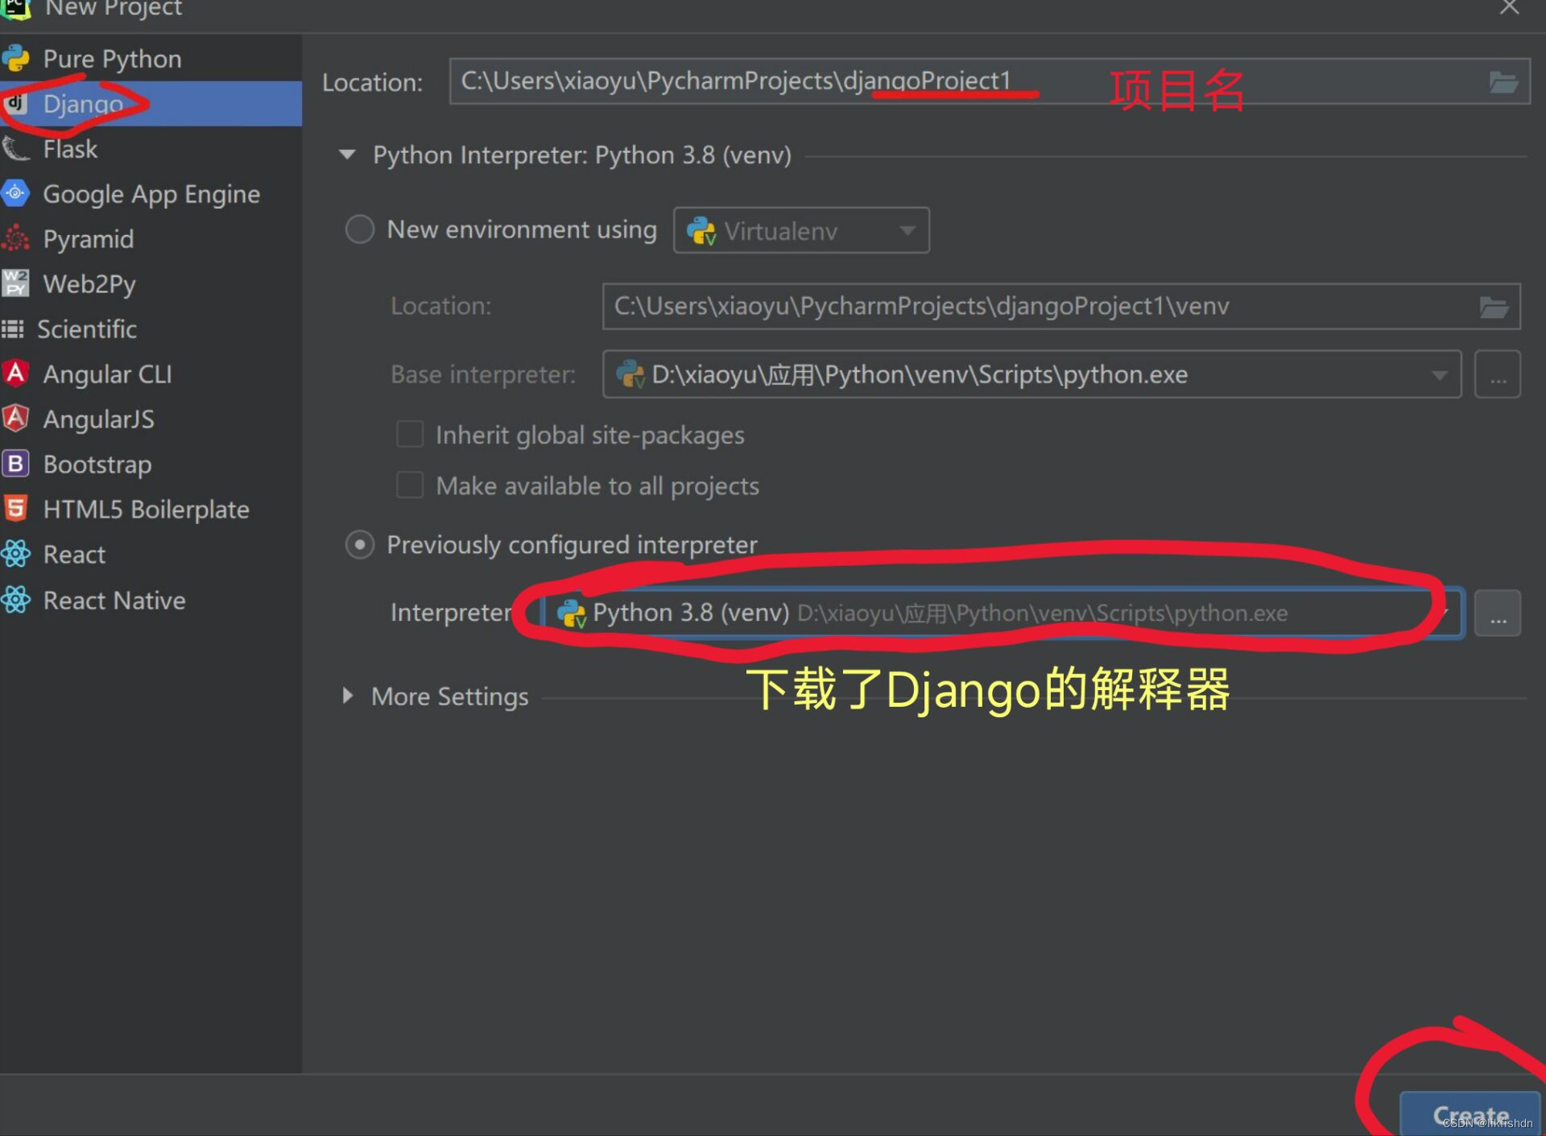Expand More Settings section
1546x1136 pixels.
(348, 696)
